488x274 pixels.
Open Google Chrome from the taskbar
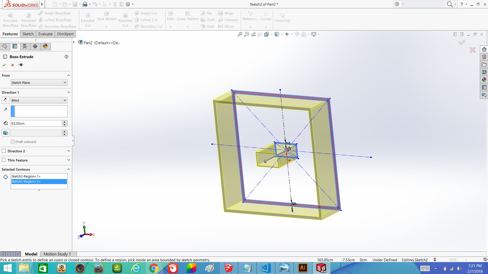[x=154, y=268]
